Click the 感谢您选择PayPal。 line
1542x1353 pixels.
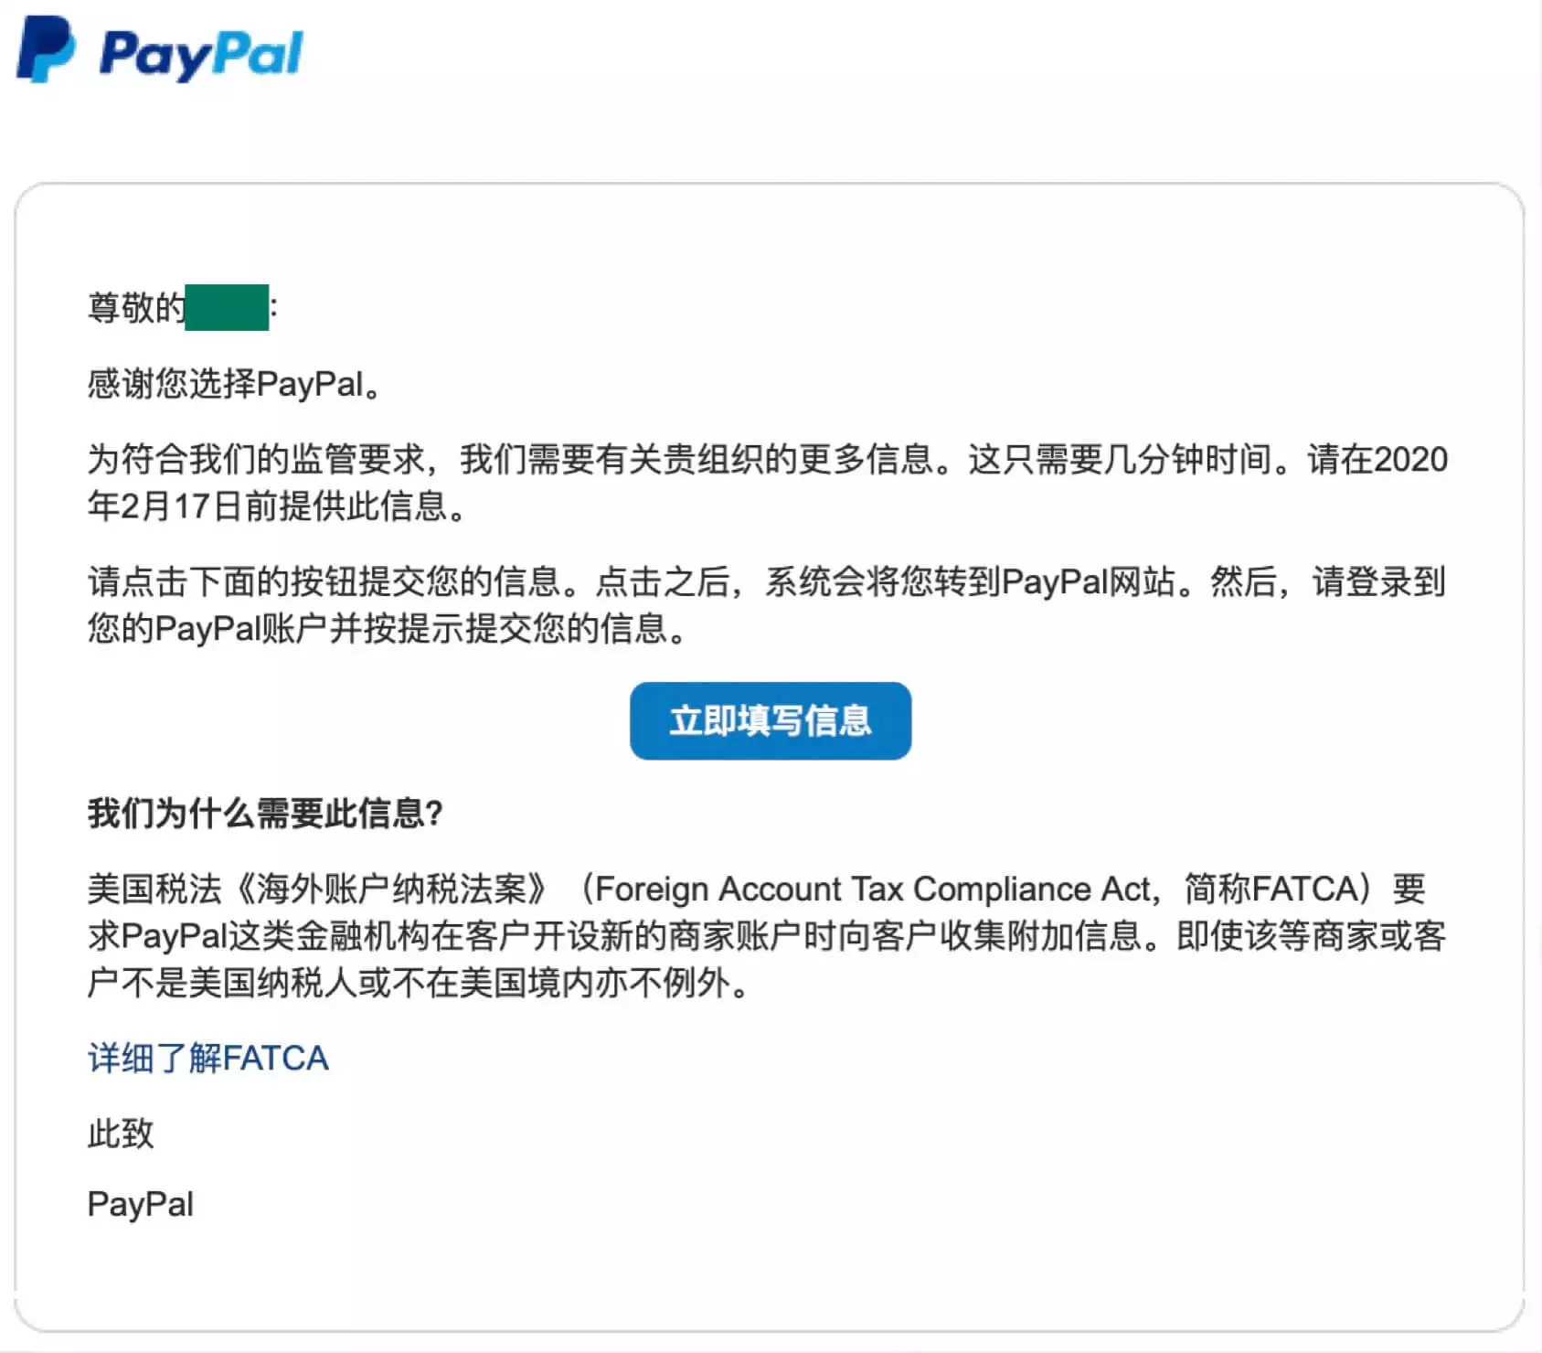pos(234,384)
